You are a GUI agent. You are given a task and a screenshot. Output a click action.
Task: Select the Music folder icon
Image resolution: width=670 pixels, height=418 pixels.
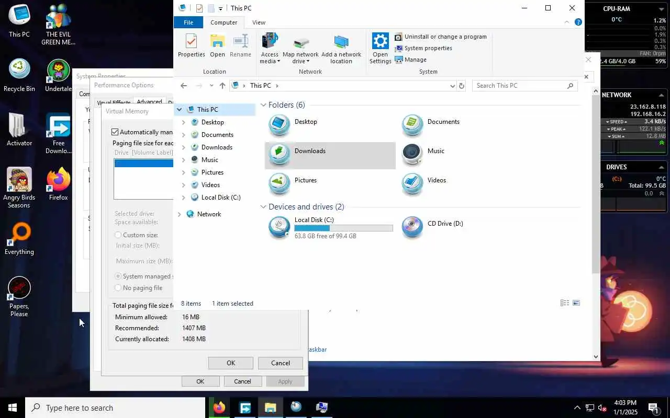click(x=412, y=155)
